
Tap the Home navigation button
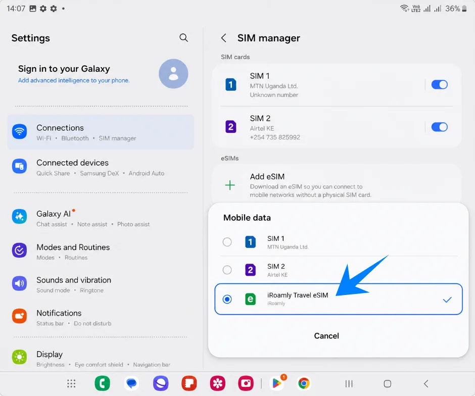tap(388, 383)
